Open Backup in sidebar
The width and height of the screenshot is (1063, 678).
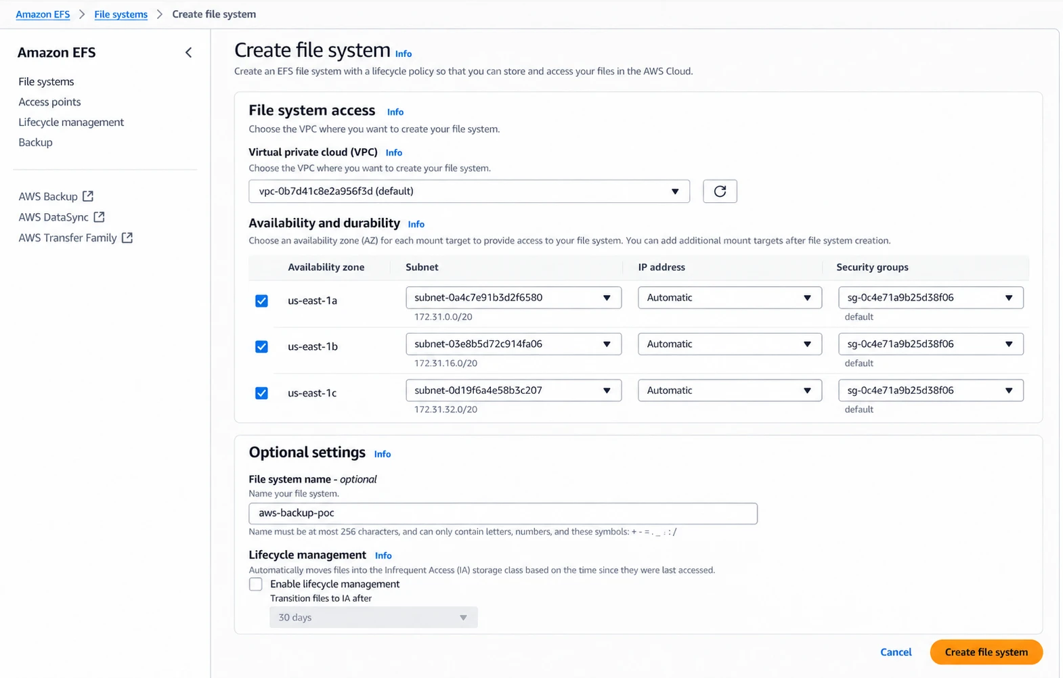point(35,143)
